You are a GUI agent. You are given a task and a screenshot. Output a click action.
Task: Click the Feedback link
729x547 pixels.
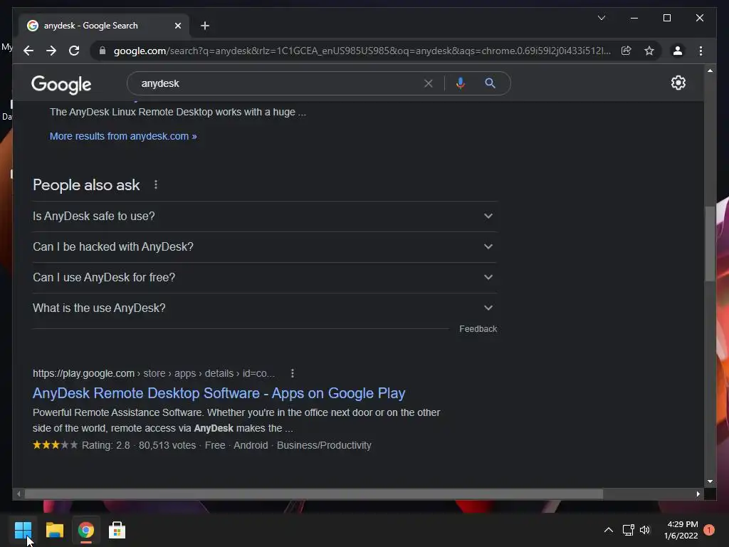coord(478,329)
